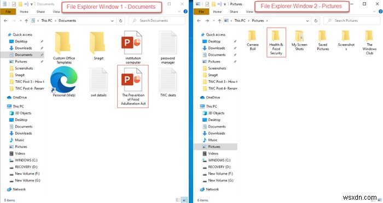Open Custom Office Templates folder in Documents window
383x203 pixels.
point(64,48)
